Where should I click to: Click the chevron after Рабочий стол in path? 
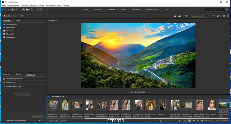(18, 16)
